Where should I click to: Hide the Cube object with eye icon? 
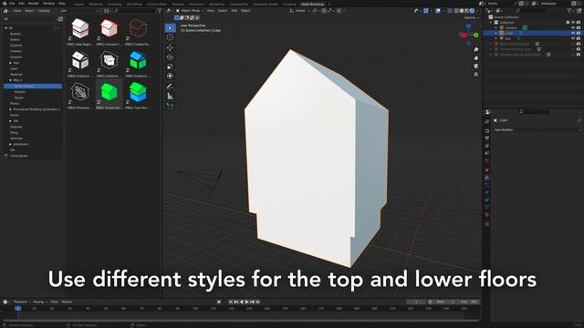tap(573, 33)
